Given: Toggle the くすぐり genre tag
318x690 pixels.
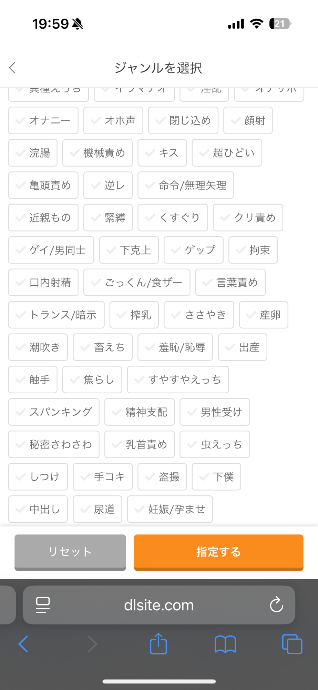Looking at the screenshot, I should pos(173,218).
